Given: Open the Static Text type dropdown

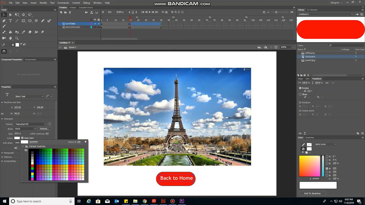Looking at the screenshot, I should [x=29, y=96].
